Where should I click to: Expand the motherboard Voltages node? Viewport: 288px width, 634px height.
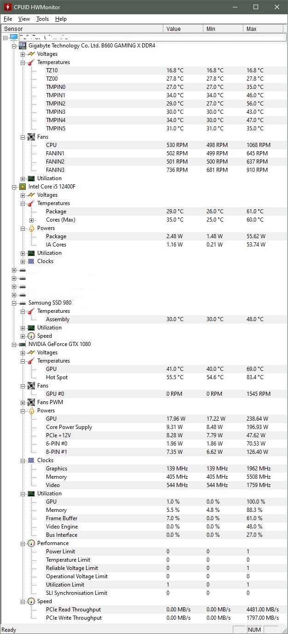[x=23, y=54]
